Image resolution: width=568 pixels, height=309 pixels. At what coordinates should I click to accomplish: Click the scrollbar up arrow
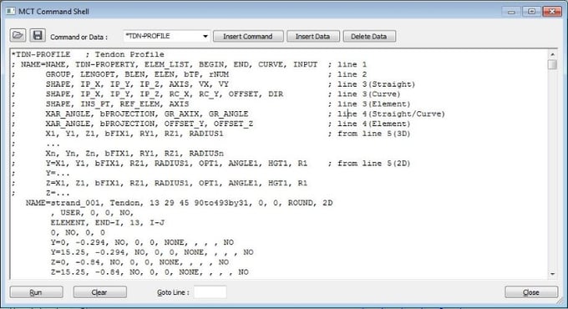click(x=552, y=54)
